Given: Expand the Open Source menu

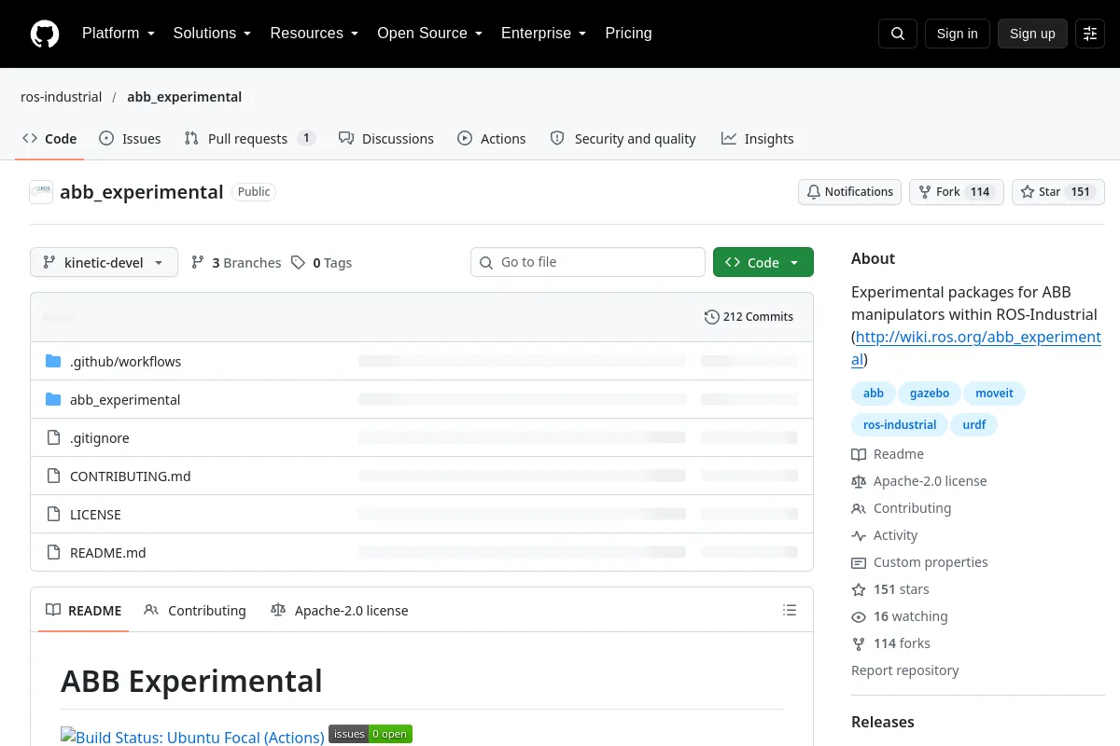Looking at the screenshot, I should click(430, 34).
